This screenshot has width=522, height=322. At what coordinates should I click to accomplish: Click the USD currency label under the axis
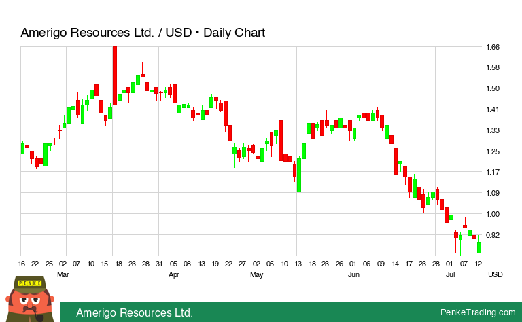495,274
